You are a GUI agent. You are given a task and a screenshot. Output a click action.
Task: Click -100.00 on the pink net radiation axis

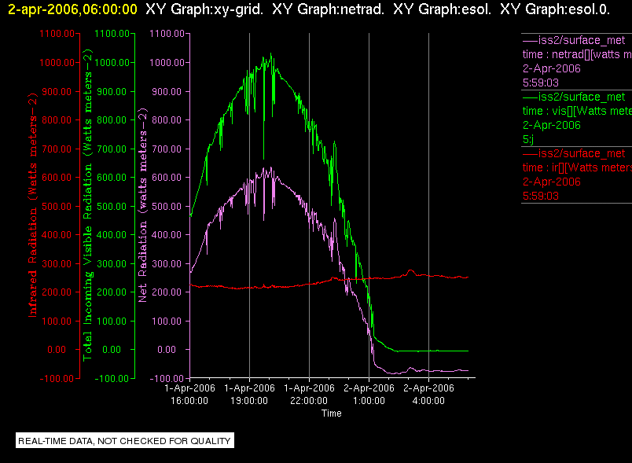[x=167, y=378]
